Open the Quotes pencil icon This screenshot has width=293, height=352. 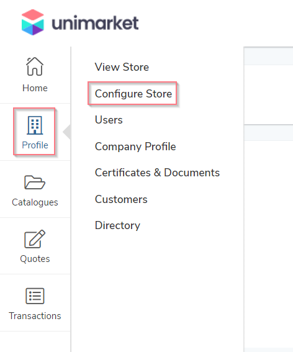pyautogui.click(x=35, y=239)
